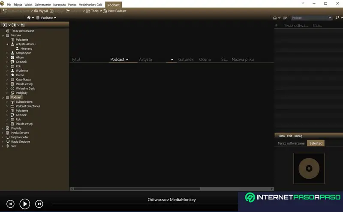This screenshot has height=212, width=343.
Task: Open the Widok menu
Action: pyautogui.click(x=28, y=5)
